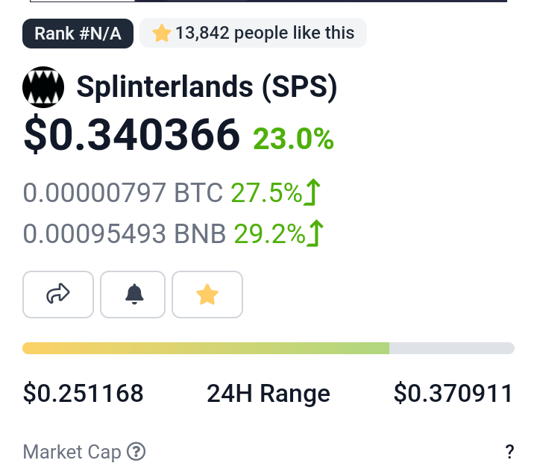Screen dimensions: 537x472
Task: Select the Rank #N/A badge
Action: pyautogui.click(x=78, y=34)
